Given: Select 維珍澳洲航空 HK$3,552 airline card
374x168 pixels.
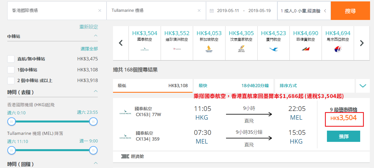Looking at the screenshot, I should coord(177,43).
